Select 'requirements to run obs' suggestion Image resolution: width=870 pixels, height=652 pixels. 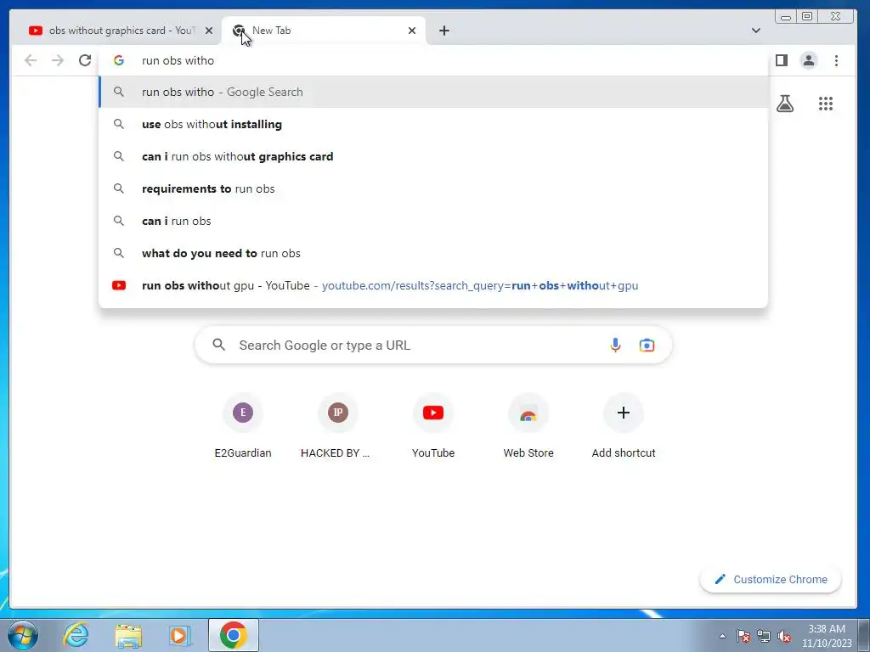tap(433, 188)
